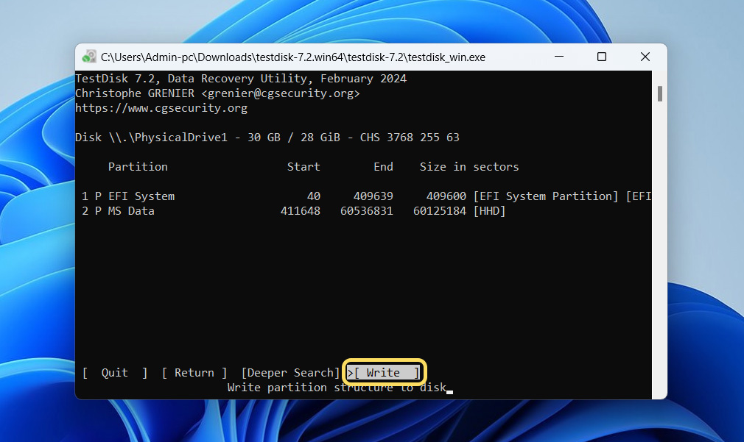Image resolution: width=744 pixels, height=442 pixels.
Task: Click the Disk PhysicalDrive1 info line
Action: (x=267, y=138)
